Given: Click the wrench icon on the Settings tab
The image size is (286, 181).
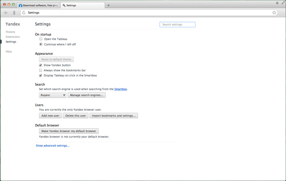Looking at the screenshot, I should click(64, 5).
